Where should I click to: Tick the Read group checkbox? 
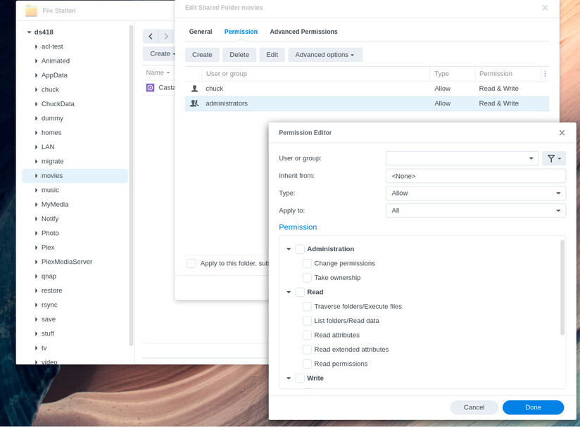click(x=300, y=292)
